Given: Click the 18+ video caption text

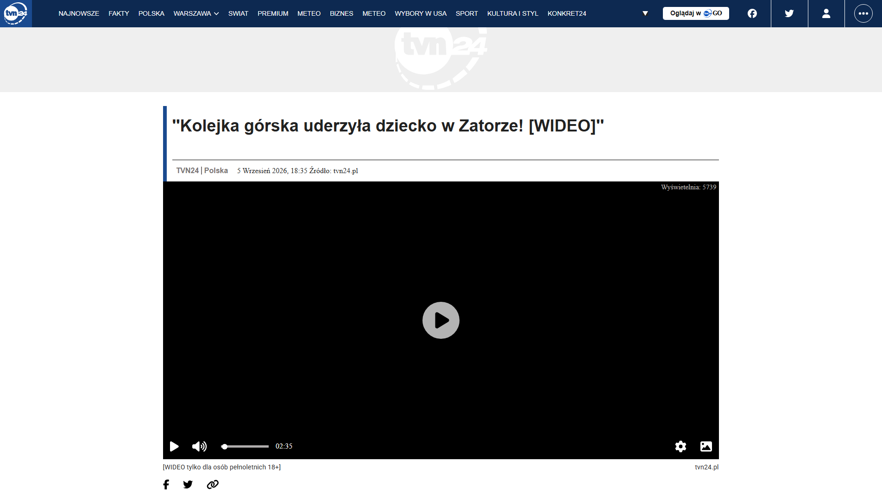Looking at the screenshot, I should point(222,467).
